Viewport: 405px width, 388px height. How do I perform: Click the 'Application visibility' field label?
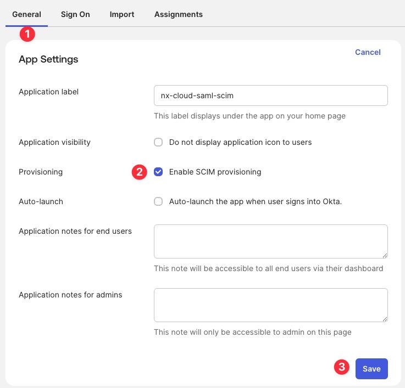click(x=54, y=142)
